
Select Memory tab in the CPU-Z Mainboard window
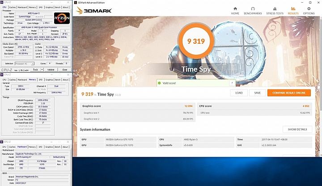click(32, 147)
